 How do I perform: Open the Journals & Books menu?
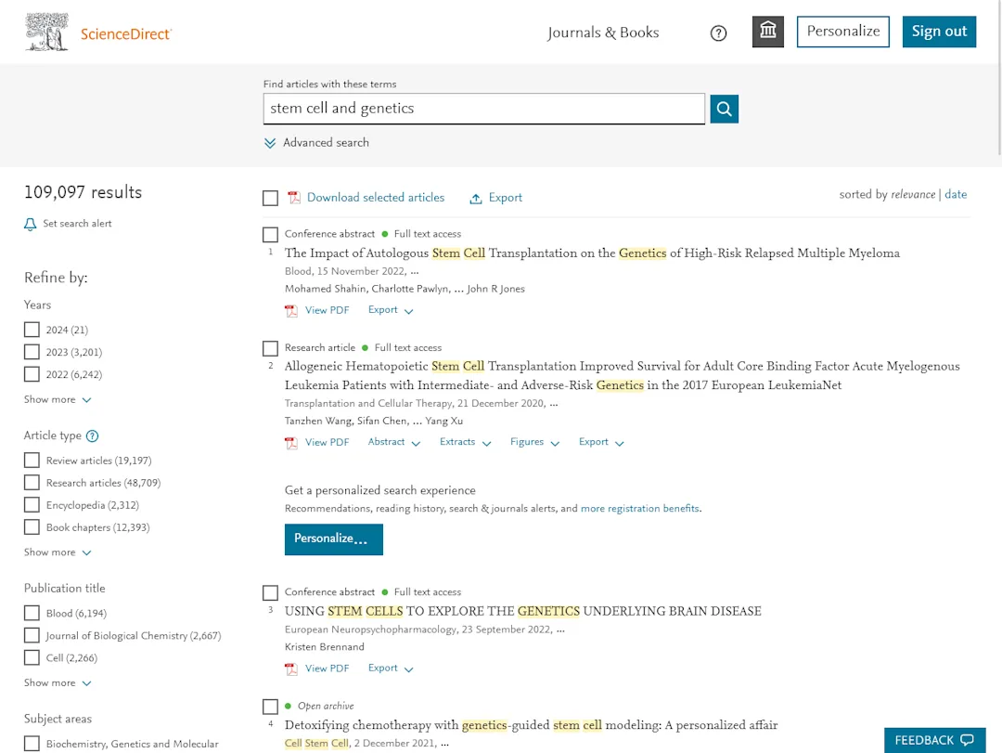click(x=602, y=32)
